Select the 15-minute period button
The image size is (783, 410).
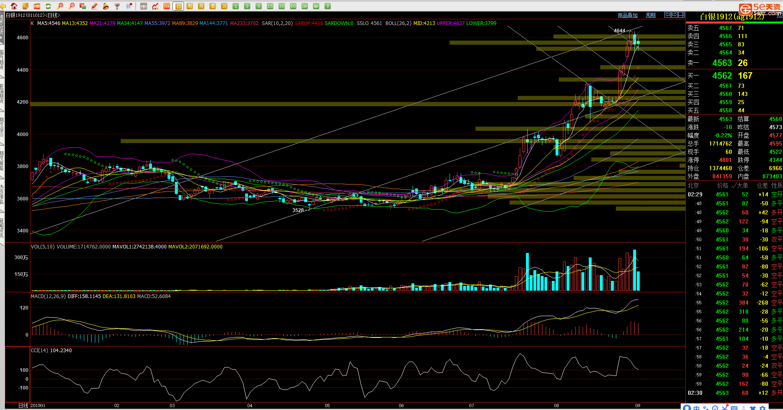[x=270, y=6]
